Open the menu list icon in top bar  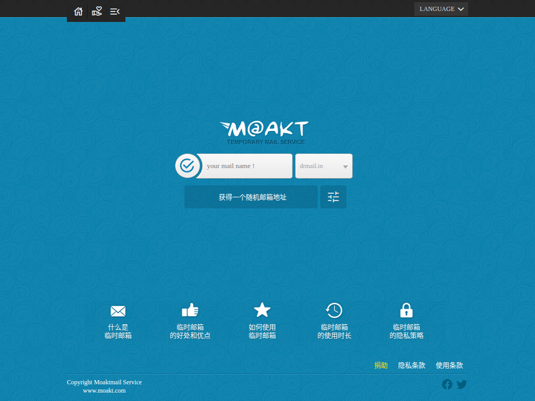tap(115, 11)
